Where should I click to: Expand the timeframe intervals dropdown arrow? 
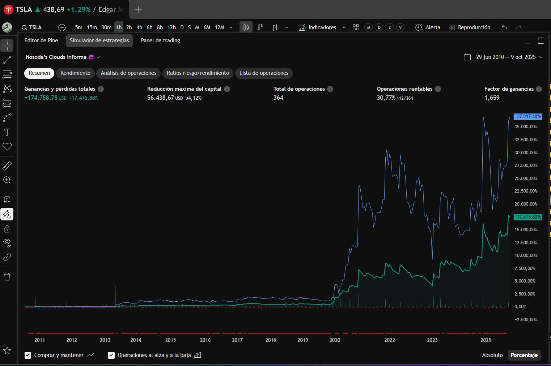coord(231,27)
